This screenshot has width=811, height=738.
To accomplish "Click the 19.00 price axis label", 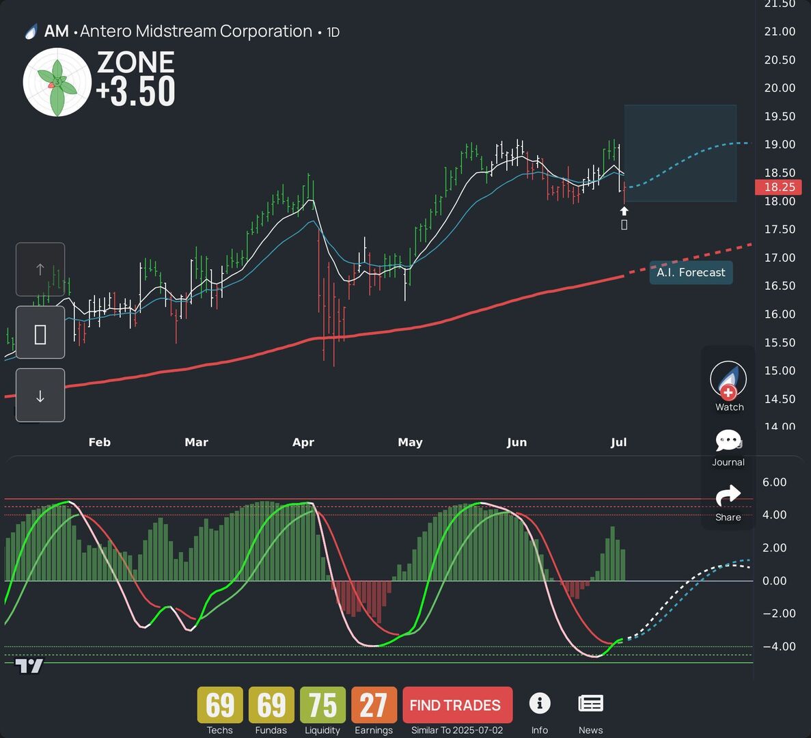I will coord(780,145).
